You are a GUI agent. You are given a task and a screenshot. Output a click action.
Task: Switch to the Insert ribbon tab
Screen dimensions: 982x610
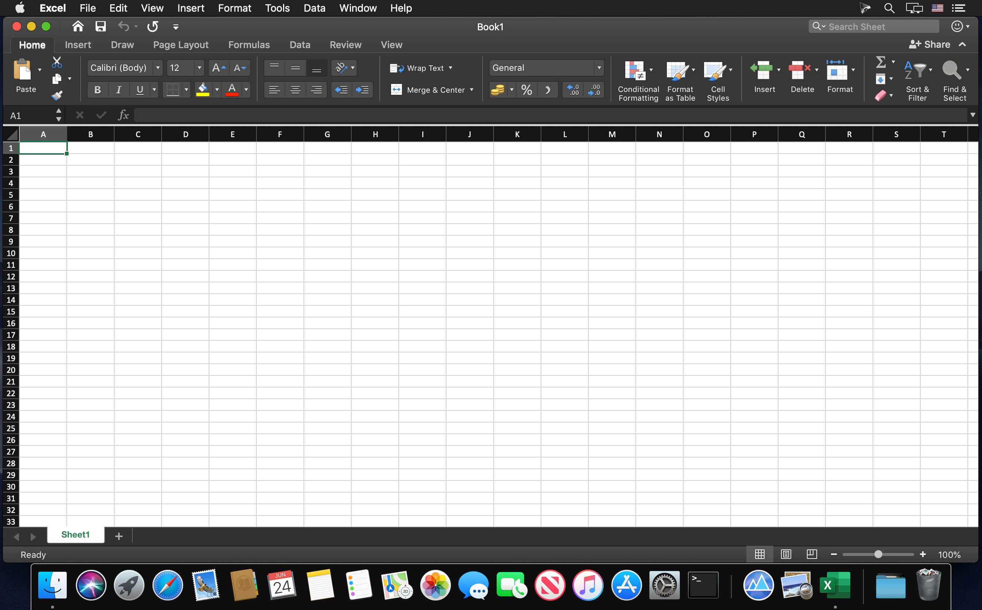(x=78, y=44)
